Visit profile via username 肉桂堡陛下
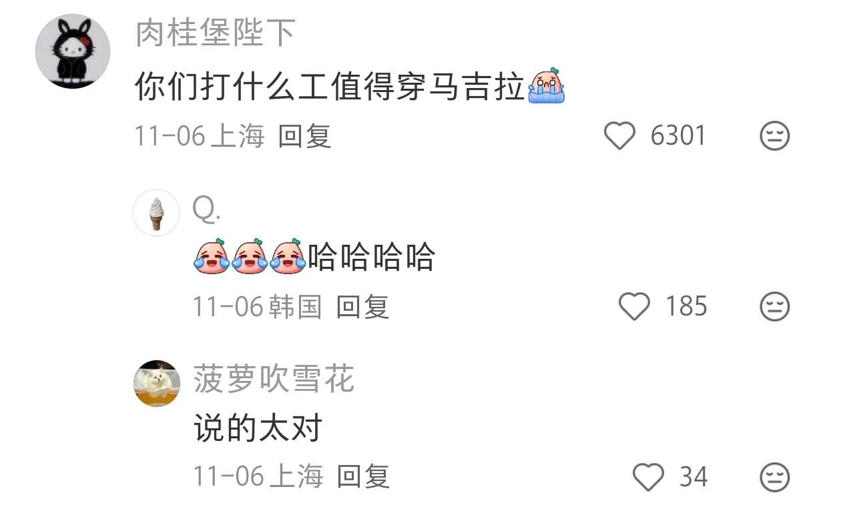The width and height of the screenshot is (841, 519). [x=216, y=33]
